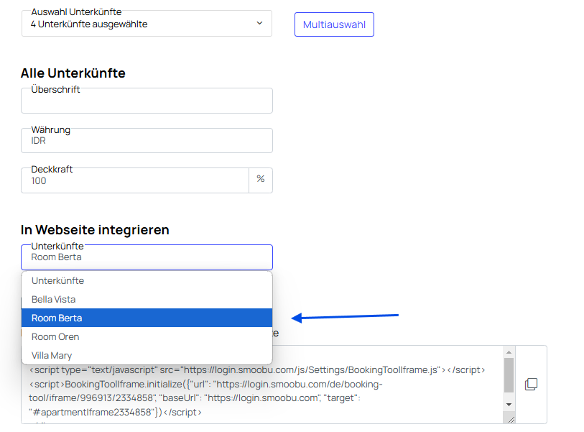Select the highlighted Room Berta option

click(x=147, y=318)
